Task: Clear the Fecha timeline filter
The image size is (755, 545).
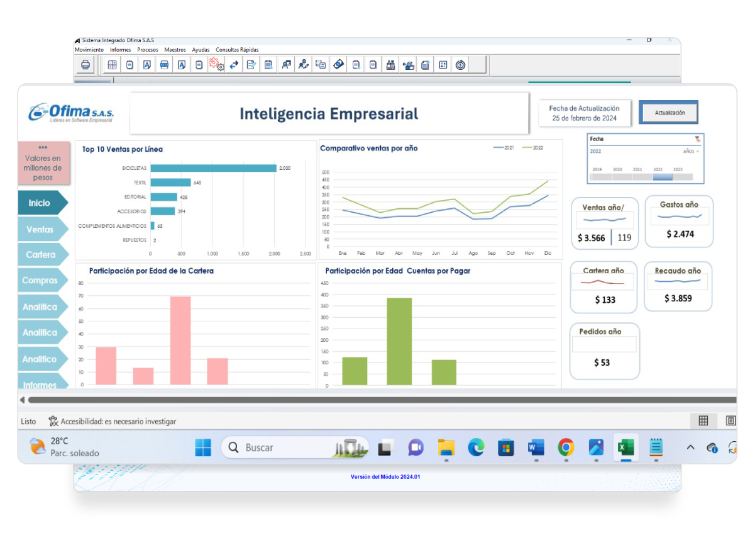Action: pos(697,139)
